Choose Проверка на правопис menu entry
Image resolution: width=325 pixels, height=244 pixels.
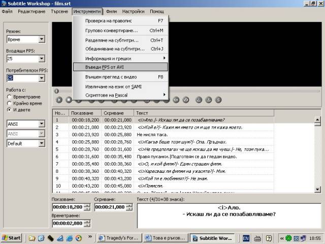click(x=120, y=21)
